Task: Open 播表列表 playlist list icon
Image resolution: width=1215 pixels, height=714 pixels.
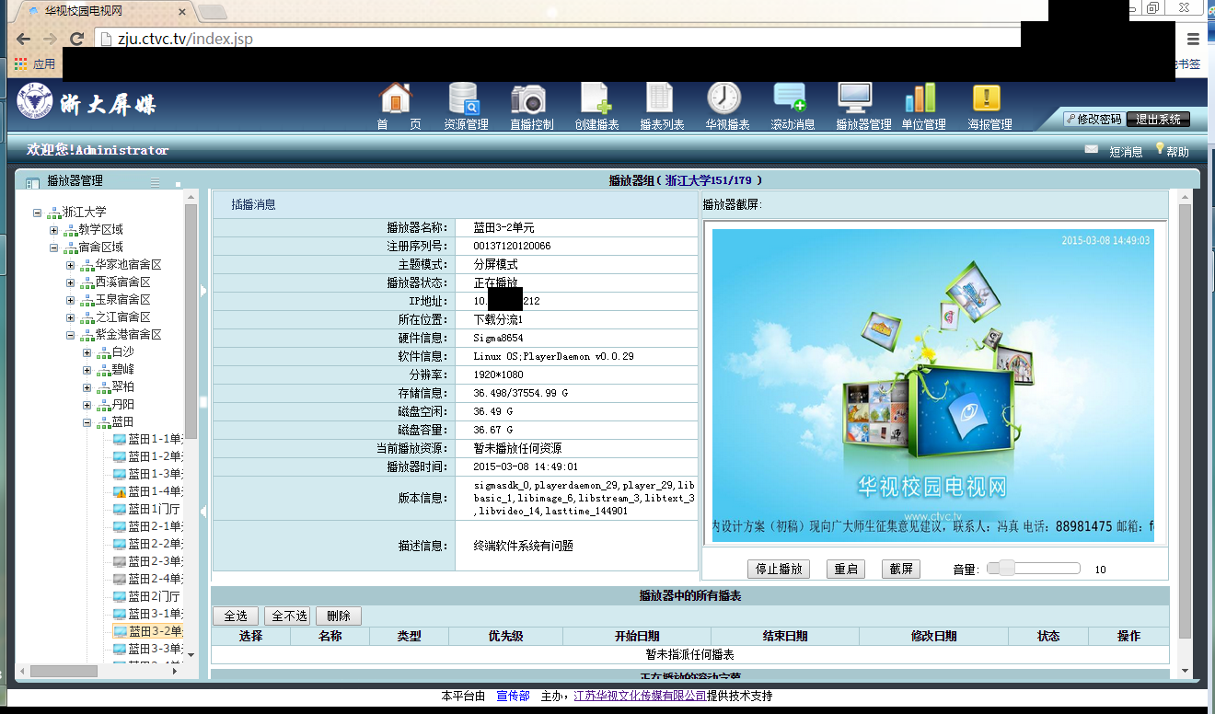Action: [660, 98]
